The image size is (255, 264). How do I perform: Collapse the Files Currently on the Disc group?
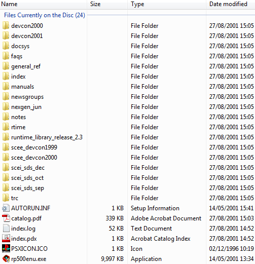45,15
